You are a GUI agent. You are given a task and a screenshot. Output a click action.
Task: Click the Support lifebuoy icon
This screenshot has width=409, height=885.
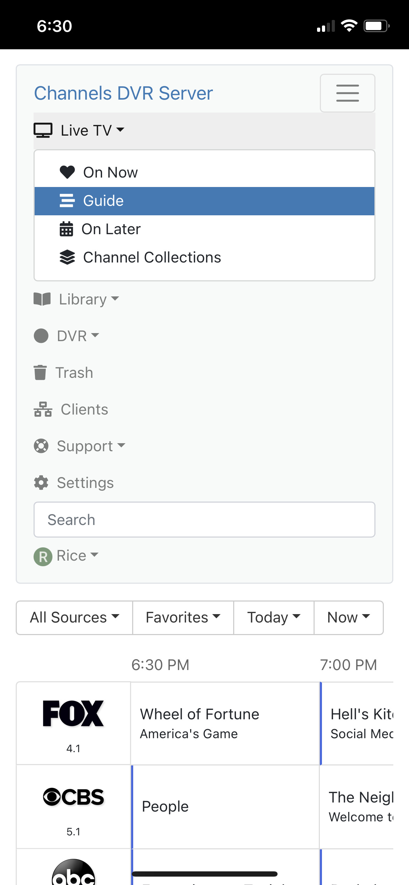coord(41,446)
